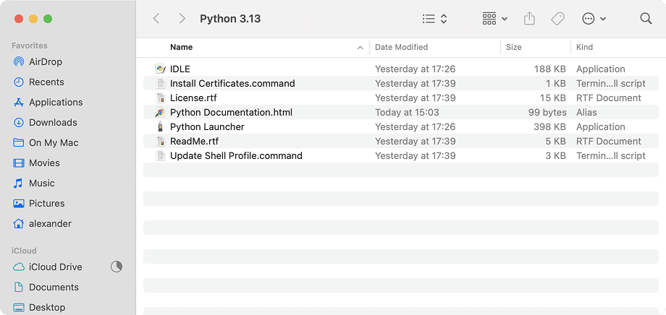Select the License.rtf file row
Image resolution: width=666 pixels, height=315 pixels.
click(x=193, y=98)
